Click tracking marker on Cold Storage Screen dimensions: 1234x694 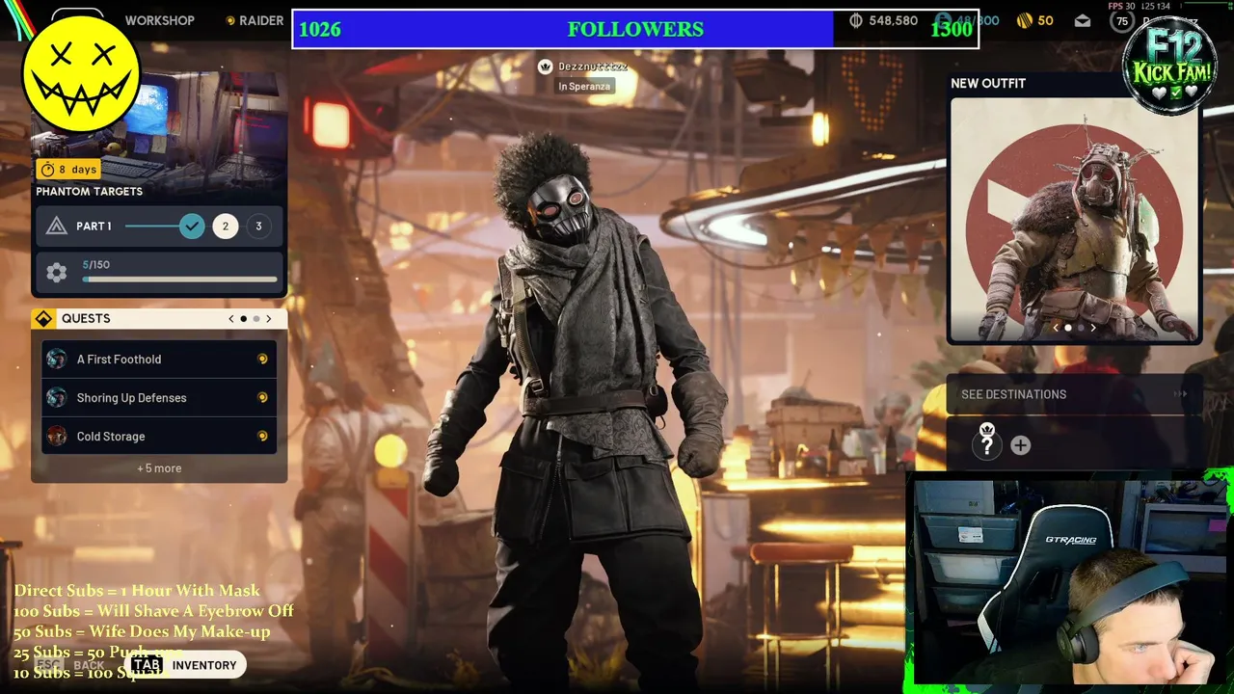(x=262, y=436)
